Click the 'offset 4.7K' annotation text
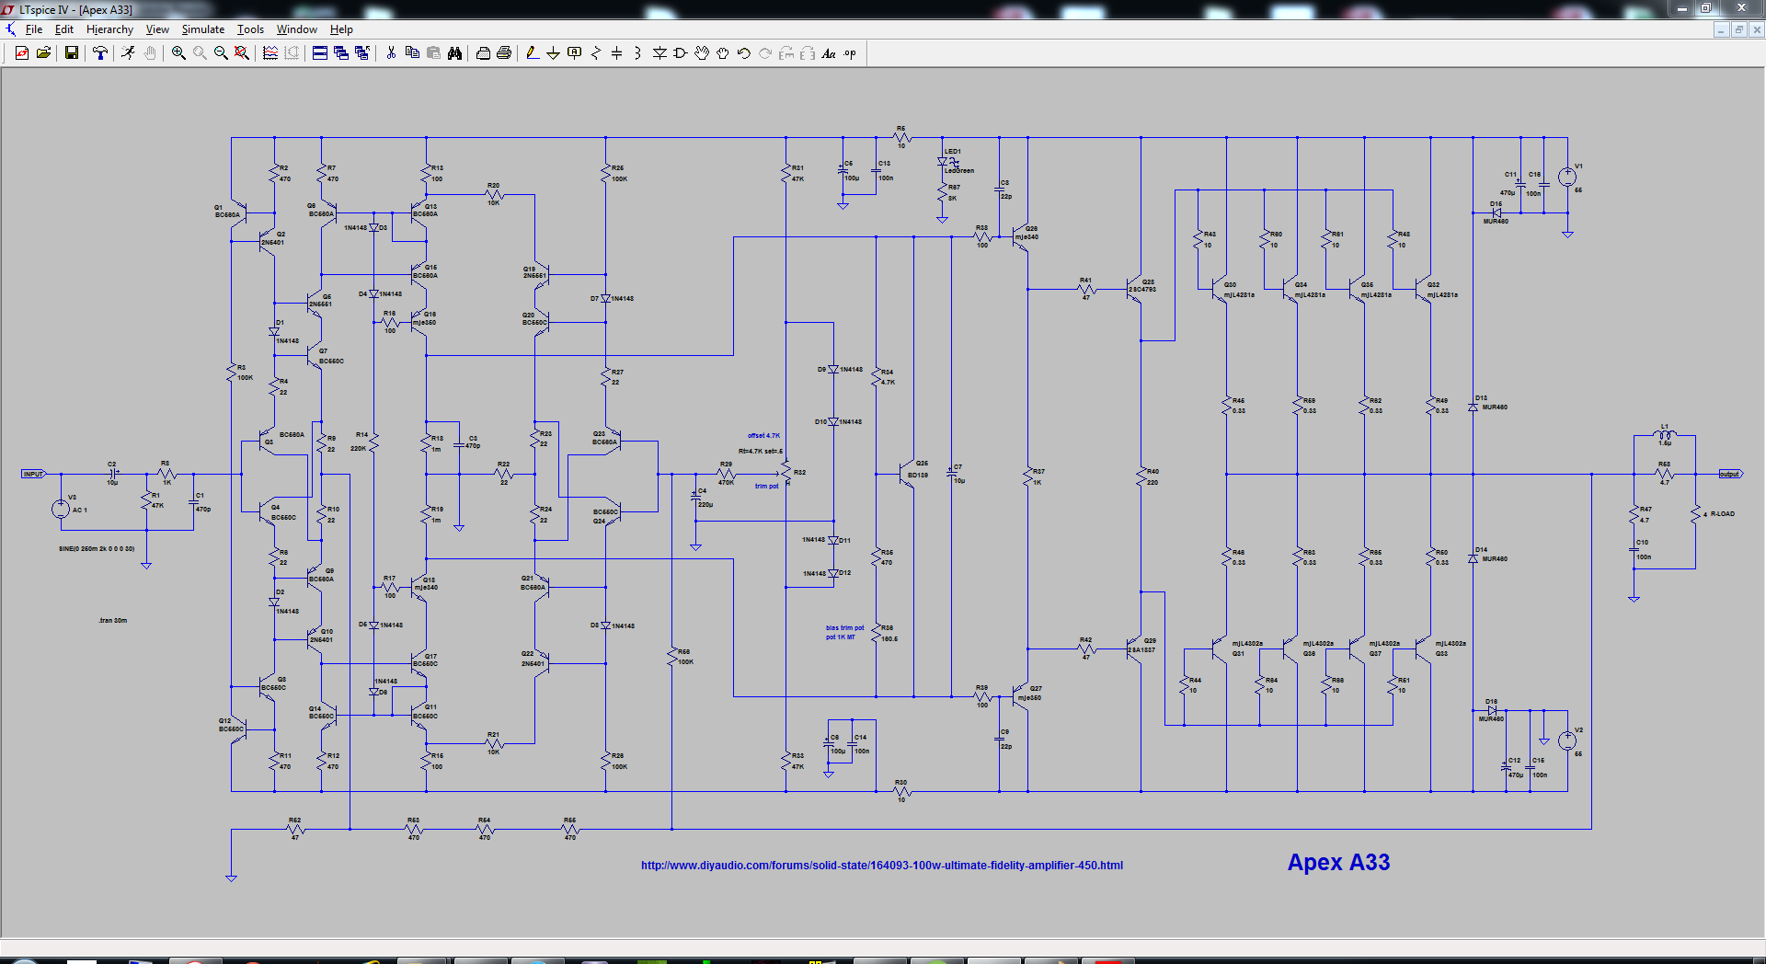 point(763,436)
